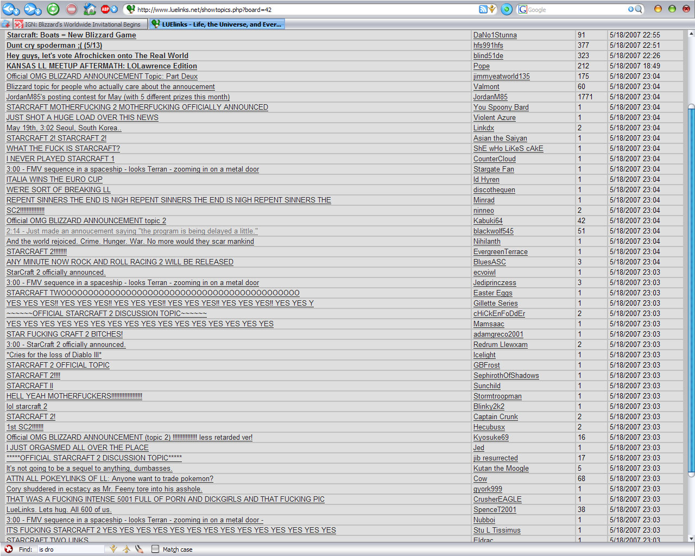Open 'StarCraft 2 officially announced.' topic link
Image resolution: width=695 pixels, height=556 pixels.
[56, 272]
